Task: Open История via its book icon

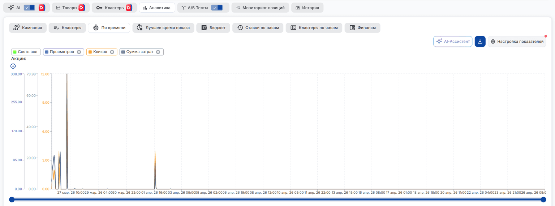Action: pos(298,8)
